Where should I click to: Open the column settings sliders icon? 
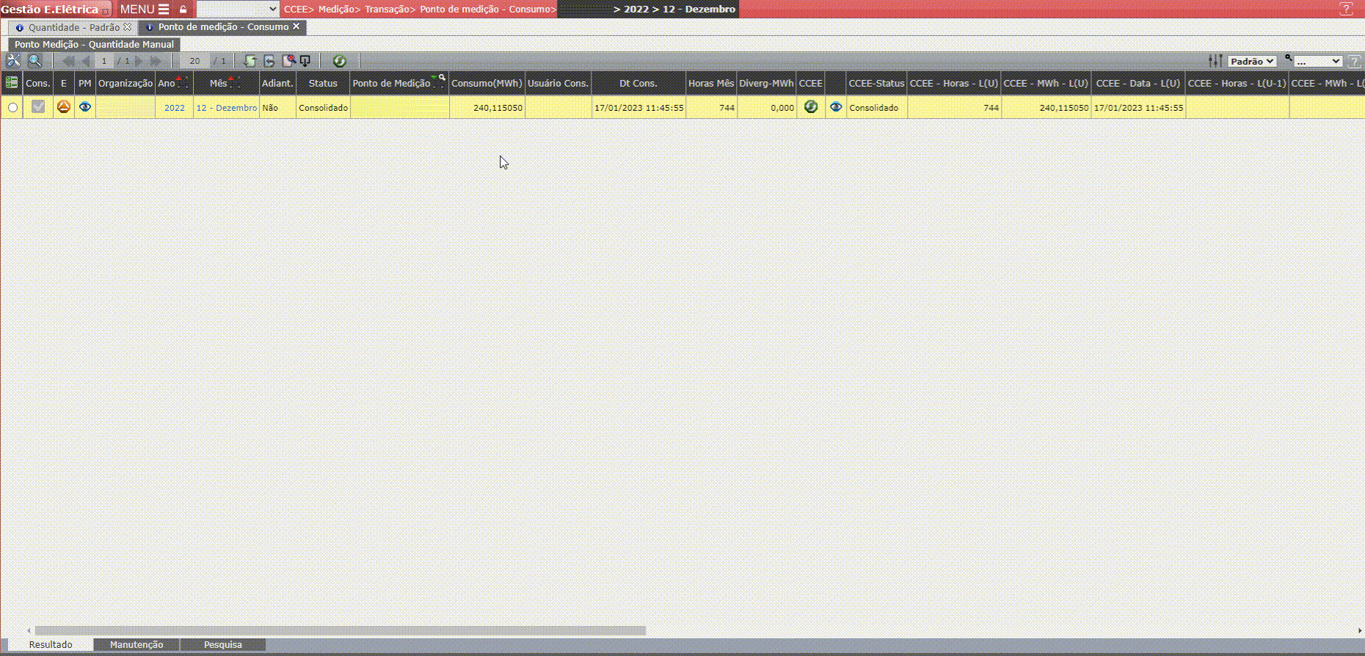pyautogui.click(x=1215, y=61)
